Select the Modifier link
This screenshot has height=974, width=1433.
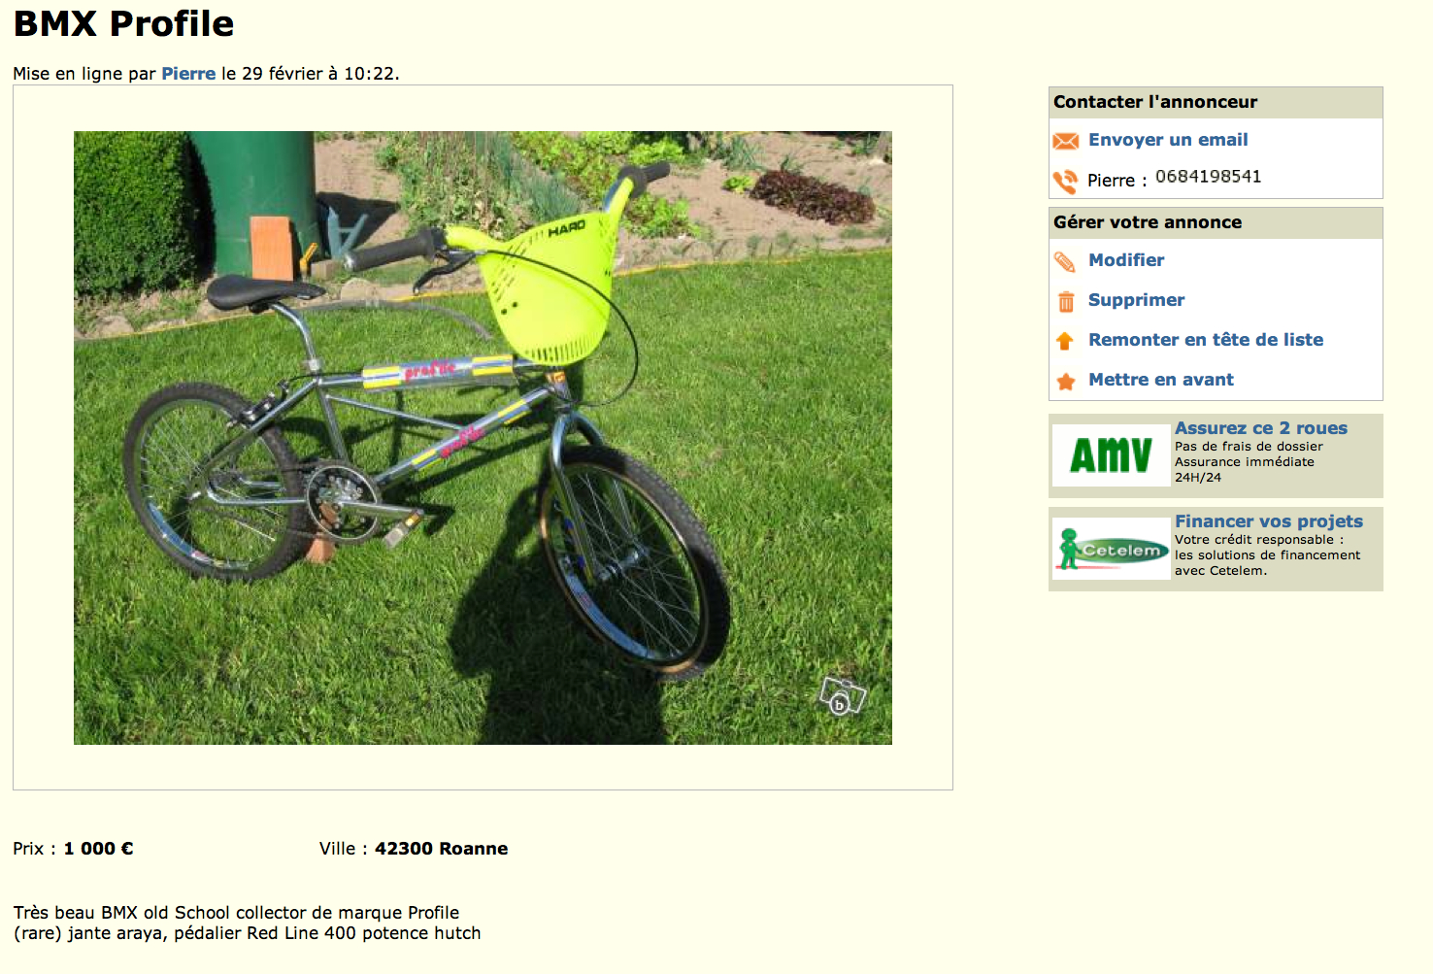coord(1126,260)
